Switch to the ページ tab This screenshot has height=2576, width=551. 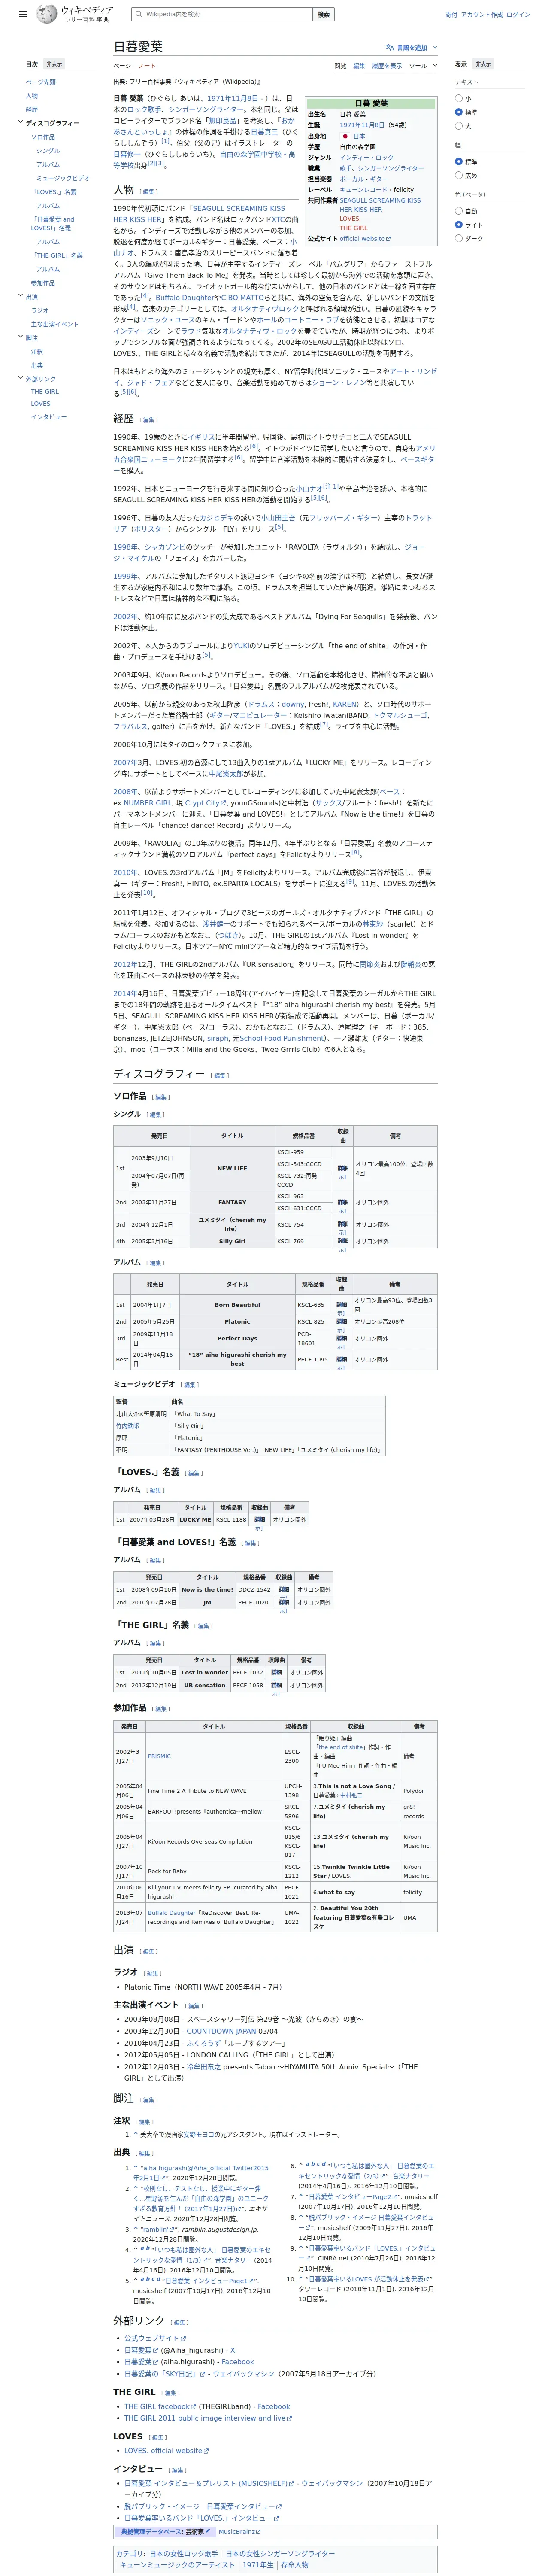click(122, 66)
